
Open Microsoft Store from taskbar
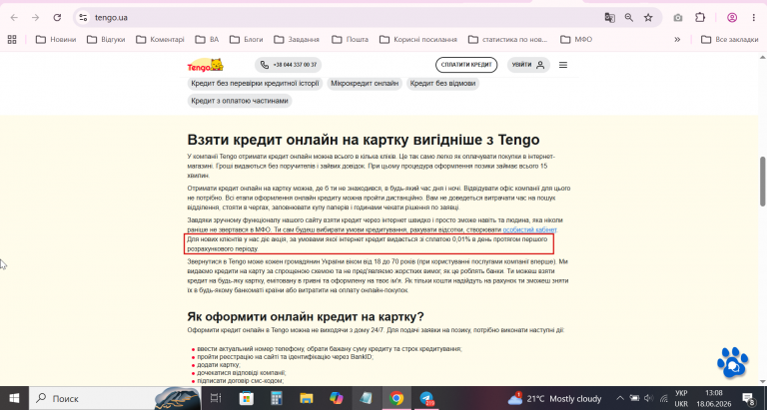[246, 398]
